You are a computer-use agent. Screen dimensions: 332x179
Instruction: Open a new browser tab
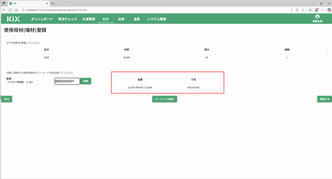coord(53,3)
